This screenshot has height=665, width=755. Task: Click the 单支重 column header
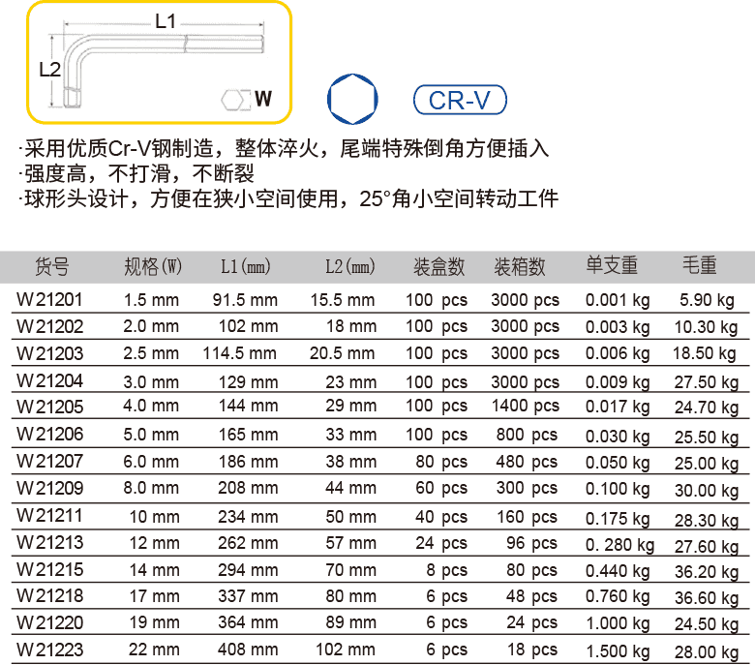(x=612, y=265)
